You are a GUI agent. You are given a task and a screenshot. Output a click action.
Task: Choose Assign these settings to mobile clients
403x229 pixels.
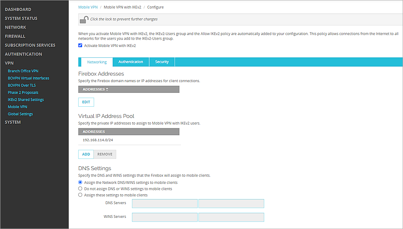click(x=80, y=195)
